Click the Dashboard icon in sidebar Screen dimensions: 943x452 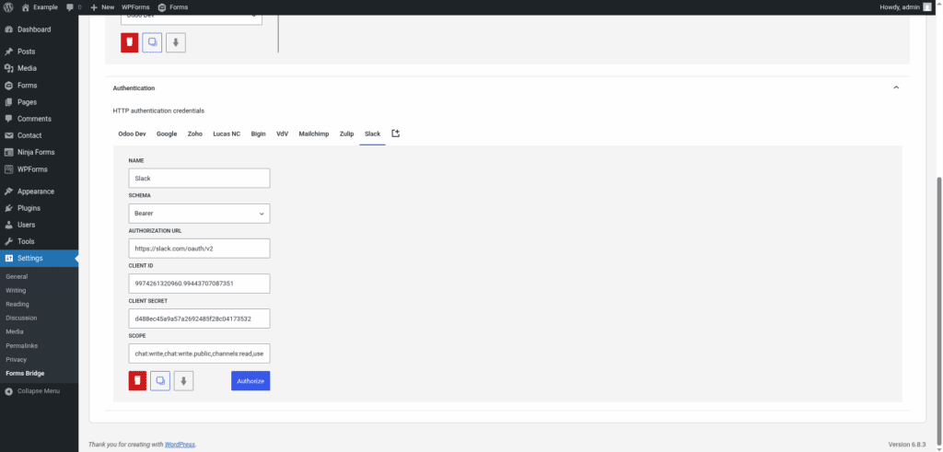8,29
